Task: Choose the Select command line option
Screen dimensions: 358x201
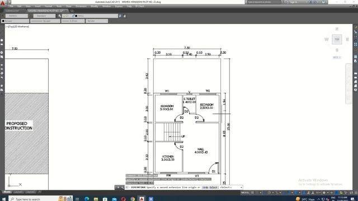Action: (213, 188)
